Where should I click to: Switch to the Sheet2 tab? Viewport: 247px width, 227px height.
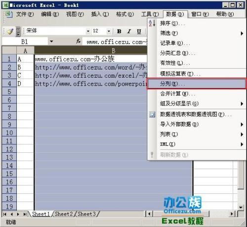pyautogui.click(x=64, y=214)
